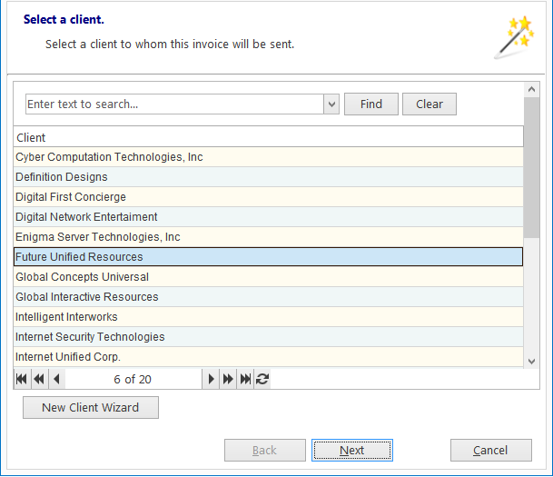
Task: Go to first record in navigator
Action: click(22, 379)
